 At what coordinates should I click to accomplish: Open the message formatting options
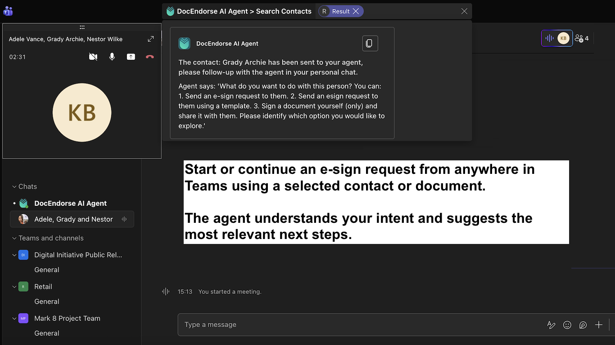click(551, 324)
